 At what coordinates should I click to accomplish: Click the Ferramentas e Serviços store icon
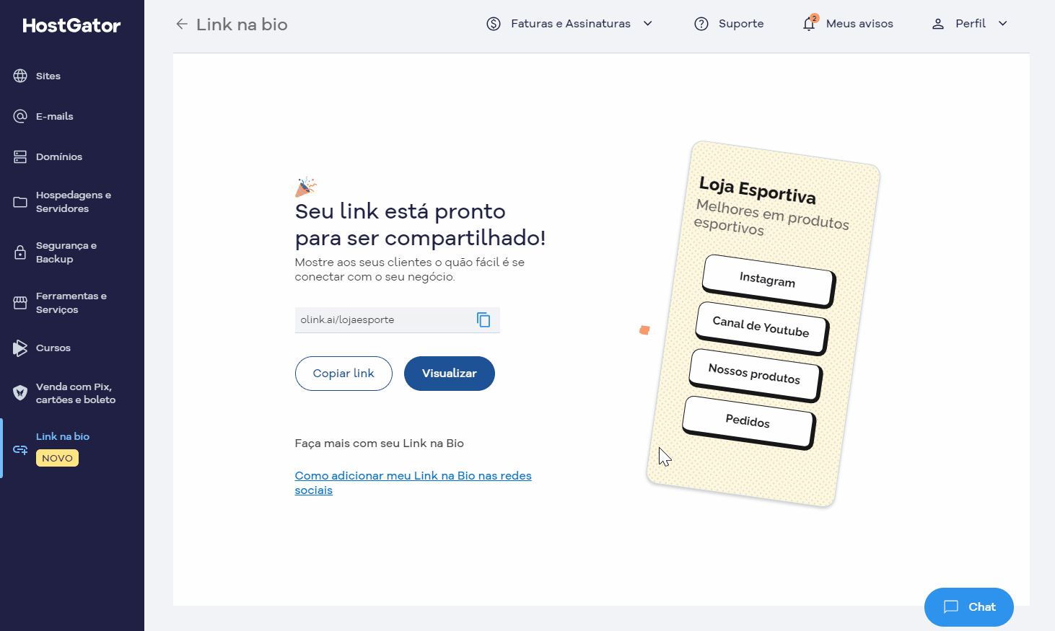(x=20, y=303)
